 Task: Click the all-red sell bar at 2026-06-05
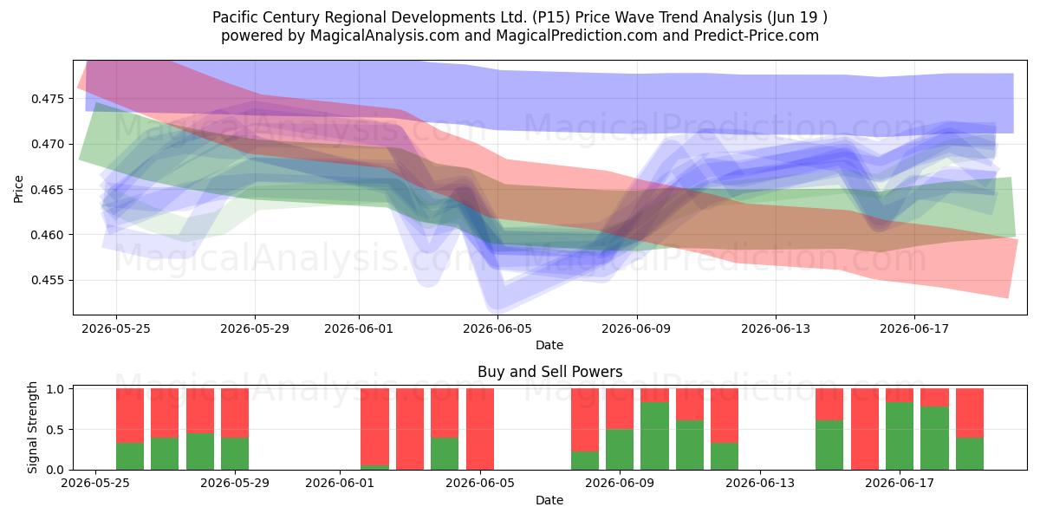point(480,429)
